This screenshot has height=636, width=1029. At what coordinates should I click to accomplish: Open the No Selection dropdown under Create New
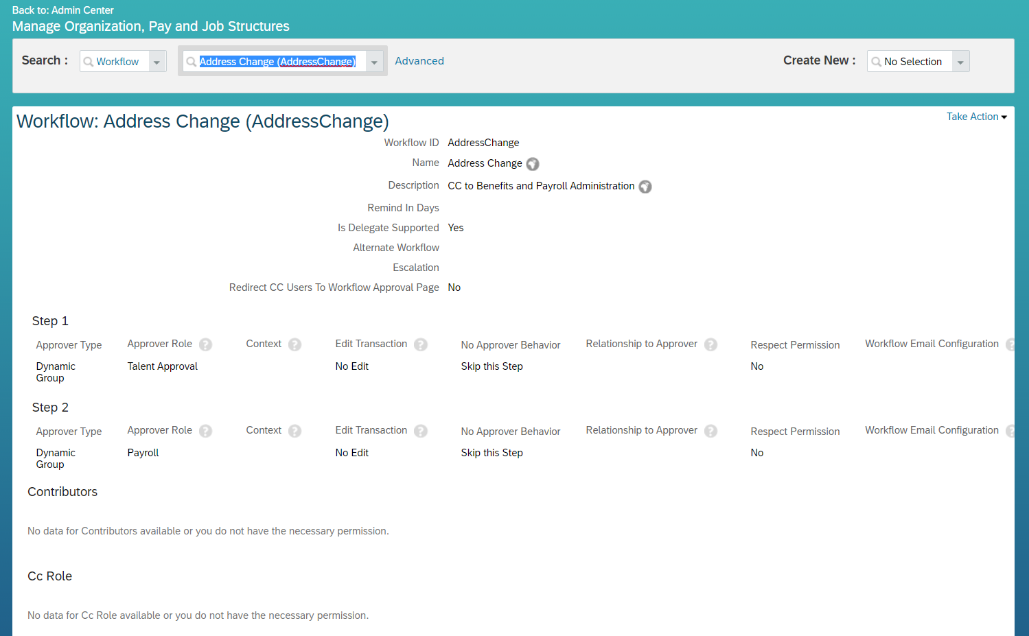pos(960,61)
